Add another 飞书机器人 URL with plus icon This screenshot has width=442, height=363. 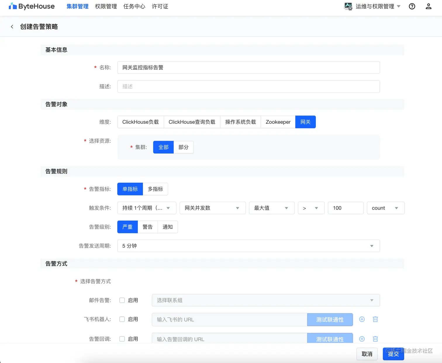click(362, 319)
